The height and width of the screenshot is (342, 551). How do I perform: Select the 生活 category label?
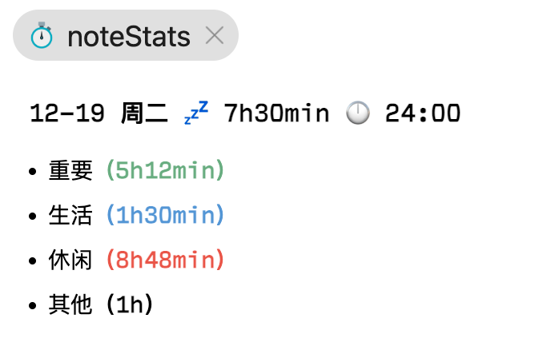pyautogui.click(x=70, y=216)
